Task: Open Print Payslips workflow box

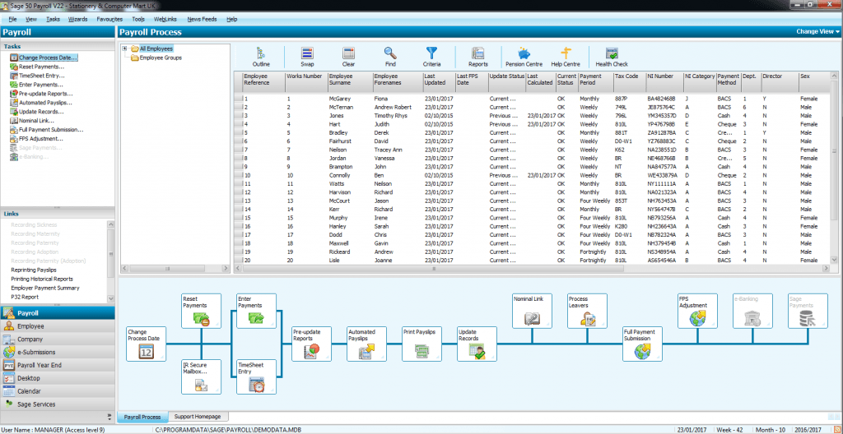Action: [422, 344]
